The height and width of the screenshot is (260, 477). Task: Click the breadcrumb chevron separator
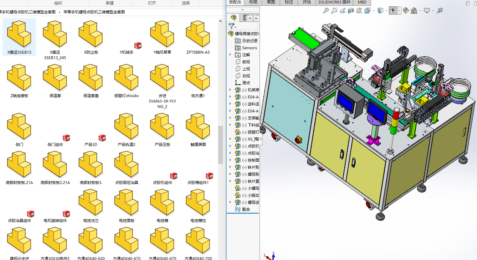point(59,12)
